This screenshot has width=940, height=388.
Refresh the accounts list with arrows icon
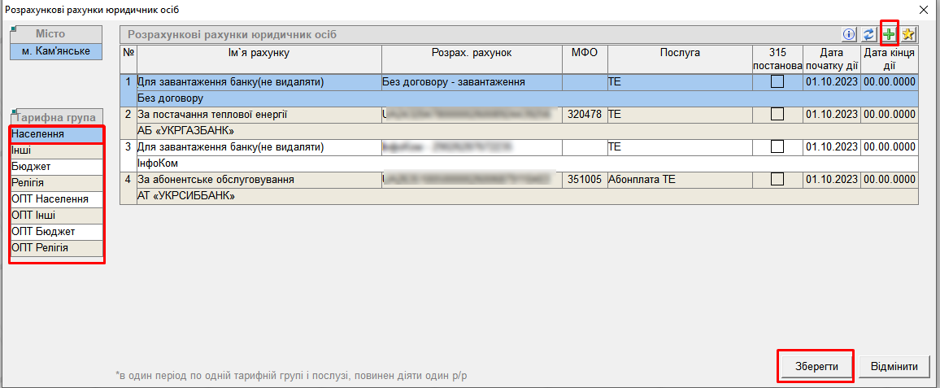[x=869, y=34]
